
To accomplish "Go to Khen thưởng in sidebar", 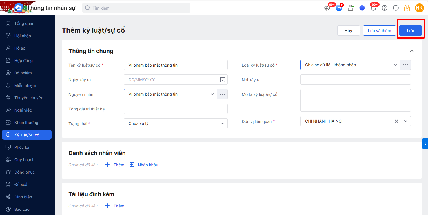I will coord(26,123).
